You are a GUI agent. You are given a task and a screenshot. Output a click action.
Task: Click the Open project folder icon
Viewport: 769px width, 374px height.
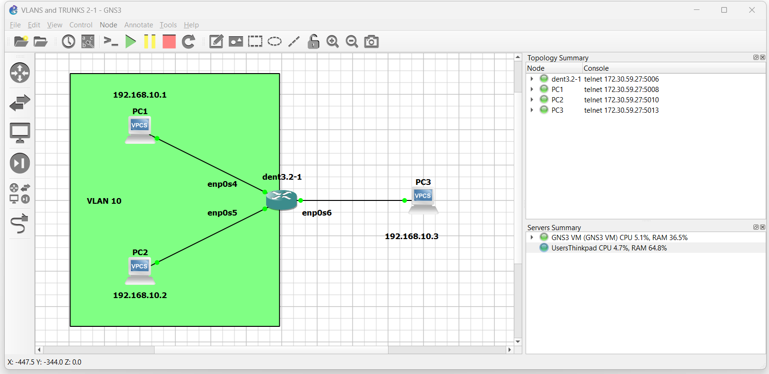[x=41, y=42]
